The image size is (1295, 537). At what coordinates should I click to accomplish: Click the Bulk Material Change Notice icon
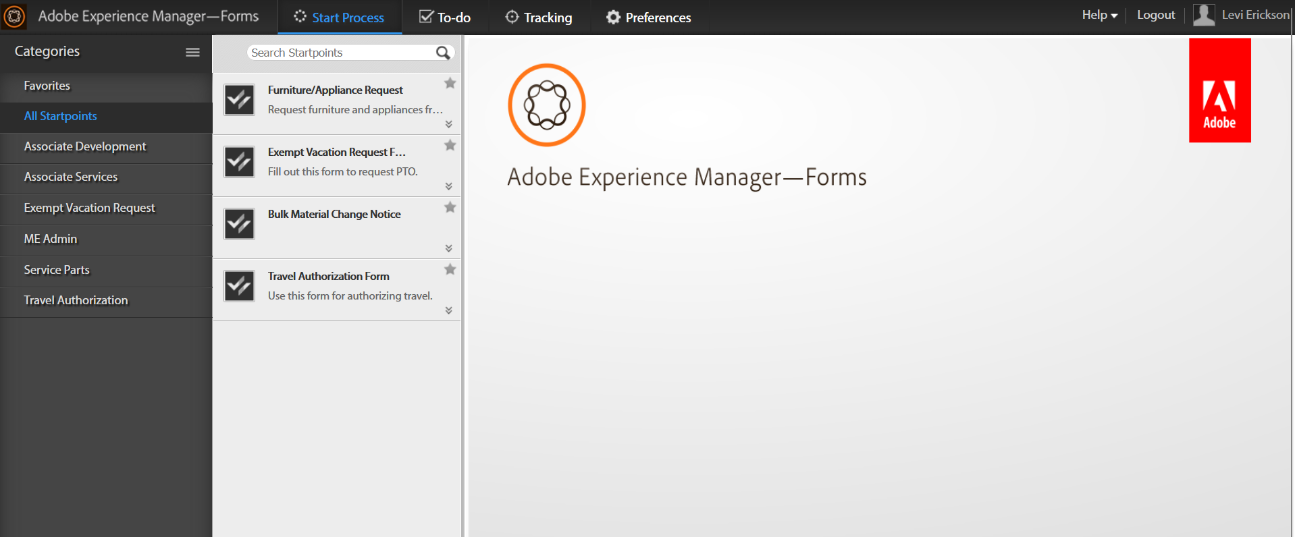239,224
